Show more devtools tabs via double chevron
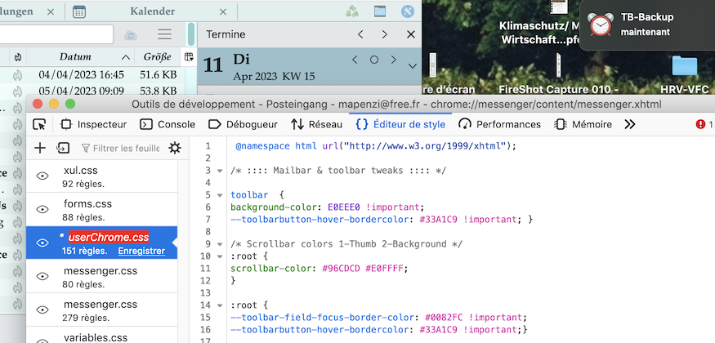The image size is (715, 343). coord(630,124)
